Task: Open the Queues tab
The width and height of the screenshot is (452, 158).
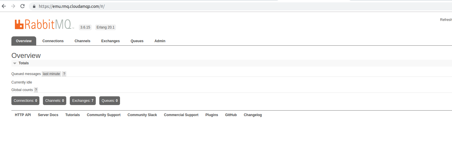Action: point(137,41)
